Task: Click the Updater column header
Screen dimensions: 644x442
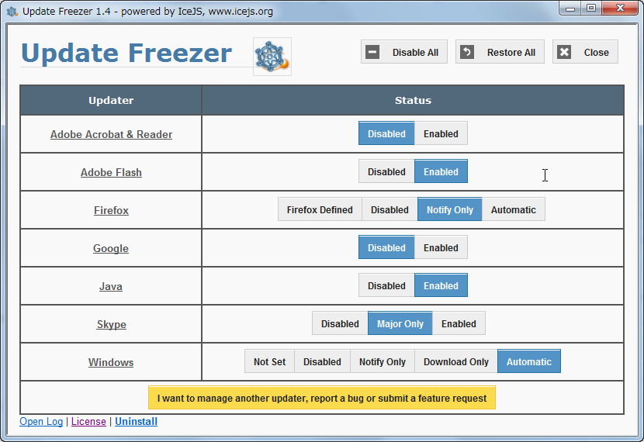Action: 111,100
